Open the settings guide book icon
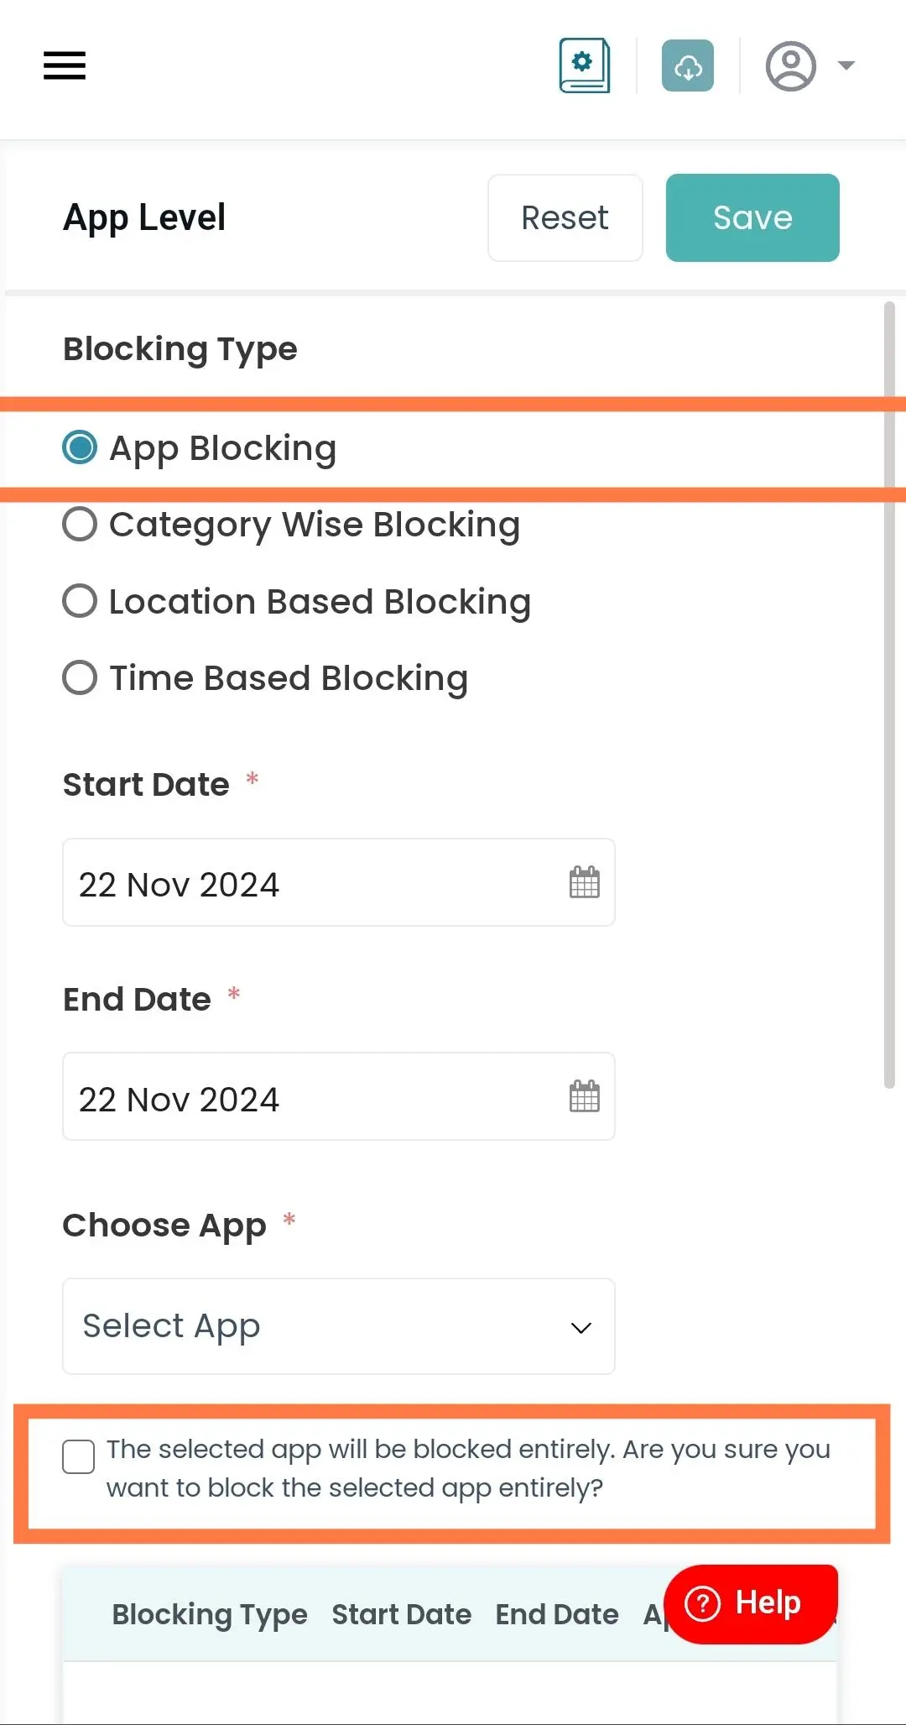This screenshot has height=1725, width=906. 585,65
